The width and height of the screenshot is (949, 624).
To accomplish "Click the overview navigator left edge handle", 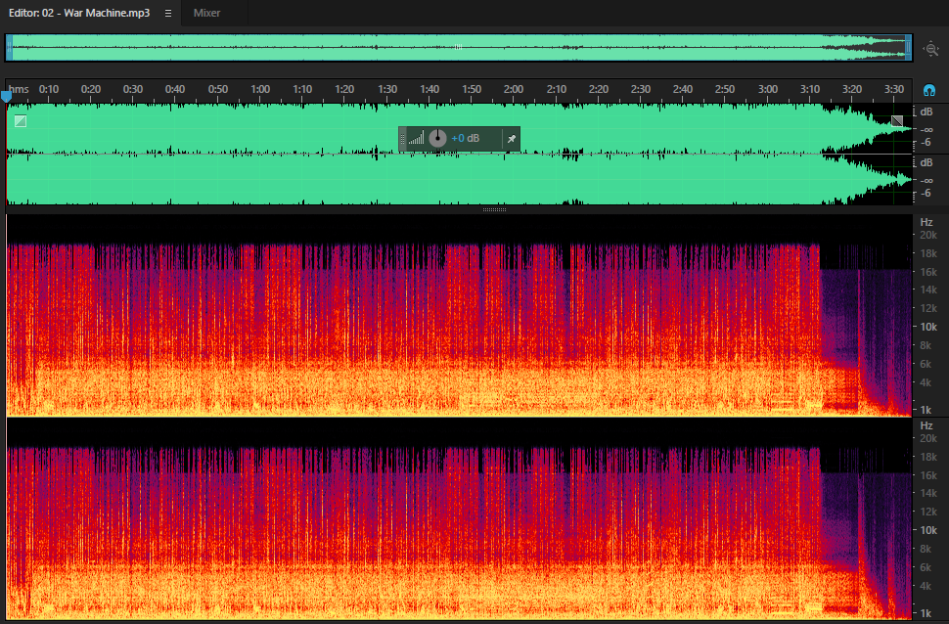I will 9,48.
